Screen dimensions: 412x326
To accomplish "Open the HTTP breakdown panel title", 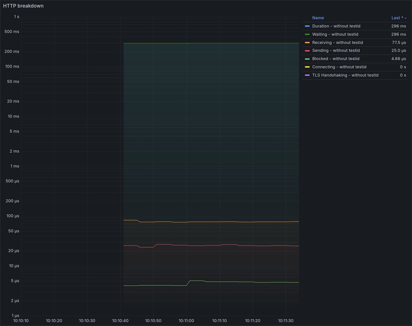I will [x=23, y=6].
